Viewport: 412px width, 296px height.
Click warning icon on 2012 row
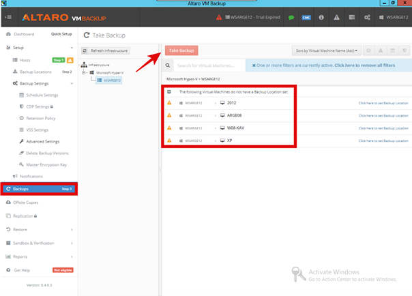click(169, 103)
